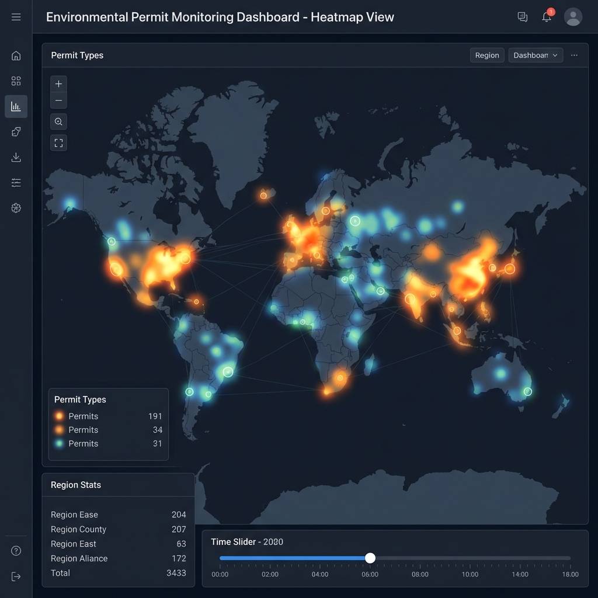Select the bar chart analytics icon
This screenshot has width=598, height=598.
(16, 106)
